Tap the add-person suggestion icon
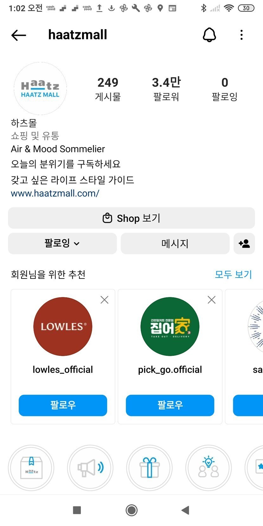The width and height of the screenshot is (263, 526). click(244, 244)
